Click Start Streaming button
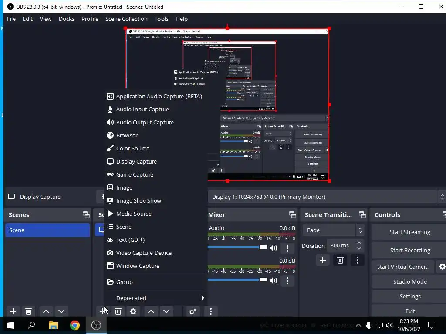 [x=409, y=232]
